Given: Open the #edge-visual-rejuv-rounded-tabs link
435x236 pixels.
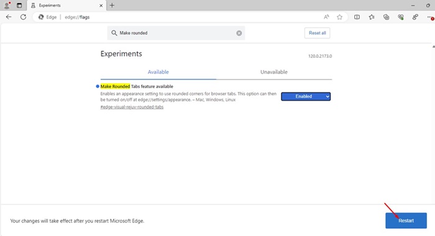Looking at the screenshot, I should (132, 107).
